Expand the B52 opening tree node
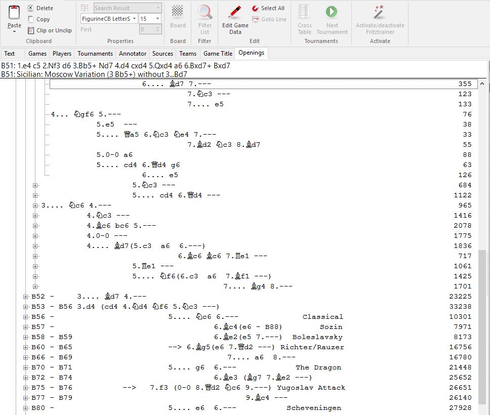Image resolution: width=490 pixels, height=415 pixels. click(26, 297)
